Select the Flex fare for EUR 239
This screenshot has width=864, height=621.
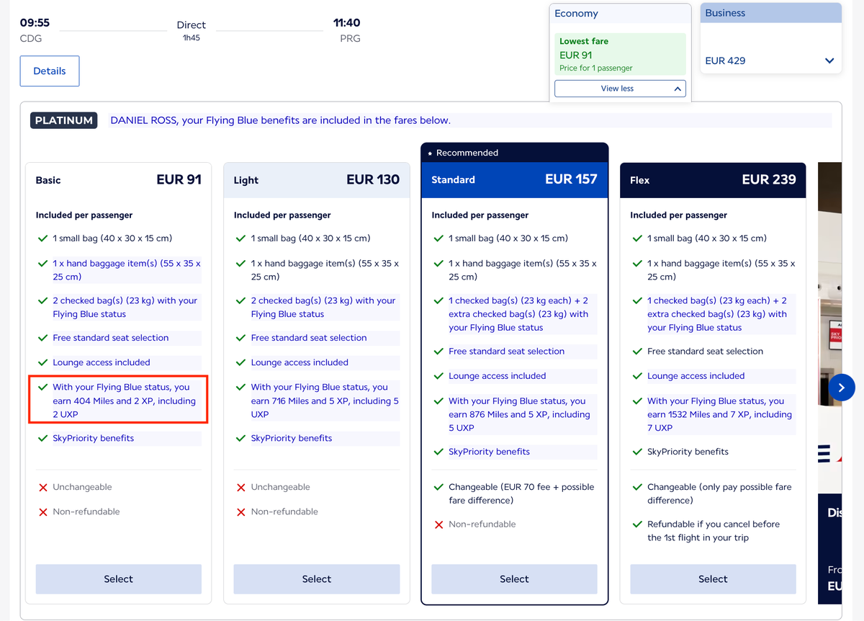pyautogui.click(x=712, y=578)
